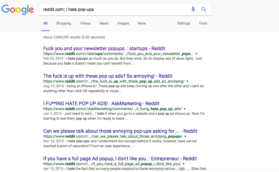
Task: Expand dropdown arrow beside AskMarketing result URL
Action: (x=185, y=109)
